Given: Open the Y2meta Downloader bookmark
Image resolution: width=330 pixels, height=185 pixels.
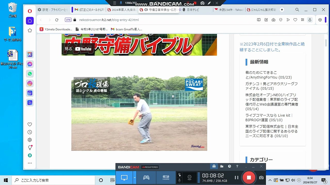Looking at the screenshot, I should [56, 29].
